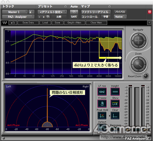Screen dimensions: 153x141
Task: Zoom out with bottom minus on Zoom dial
Action: [138, 70]
